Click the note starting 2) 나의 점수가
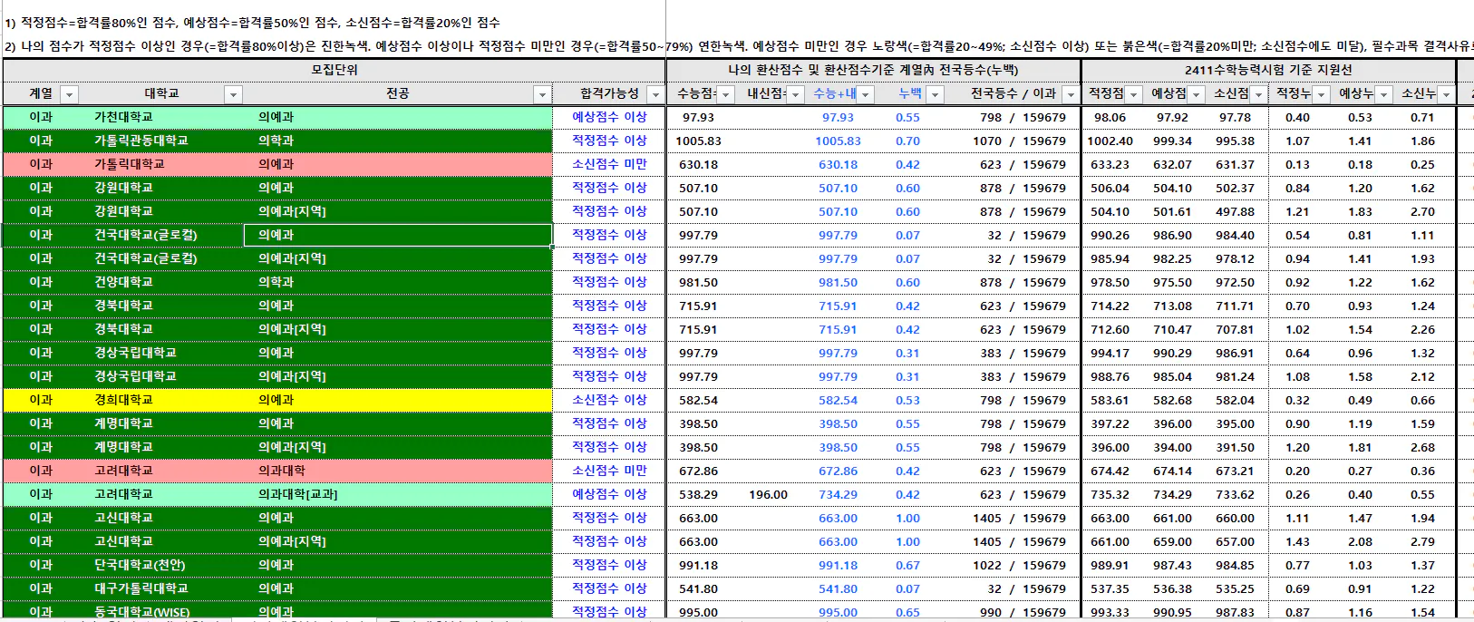Image resolution: width=1474 pixels, height=622 pixels. pos(739,46)
